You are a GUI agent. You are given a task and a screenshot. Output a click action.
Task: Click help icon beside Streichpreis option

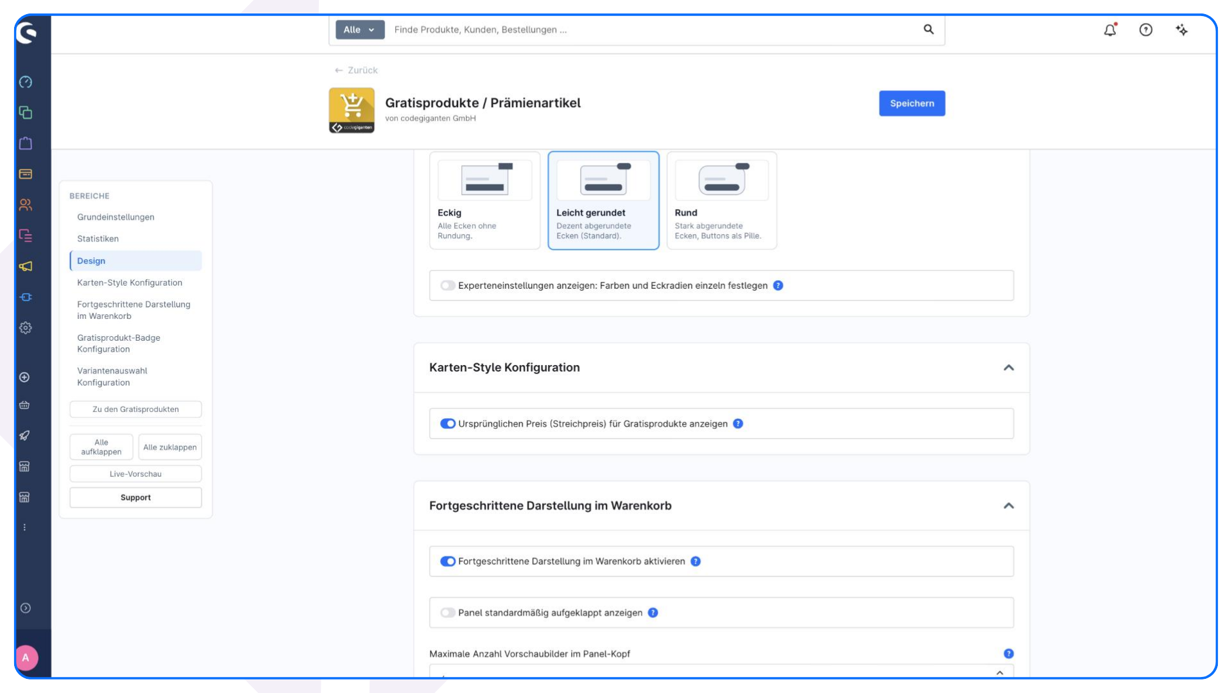click(738, 424)
